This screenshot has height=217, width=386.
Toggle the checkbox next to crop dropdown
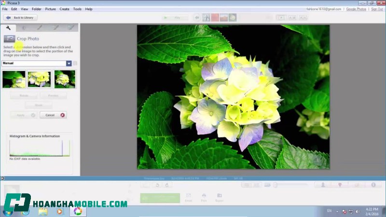point(75,63)
